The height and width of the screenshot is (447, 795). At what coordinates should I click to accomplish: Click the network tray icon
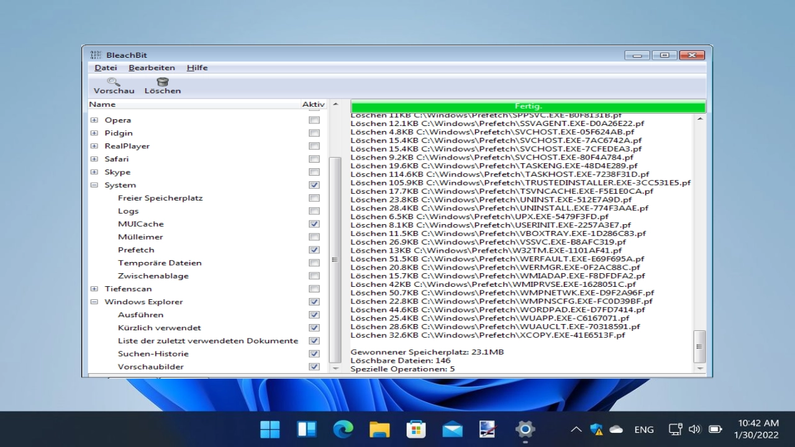[x=675, y=429]
